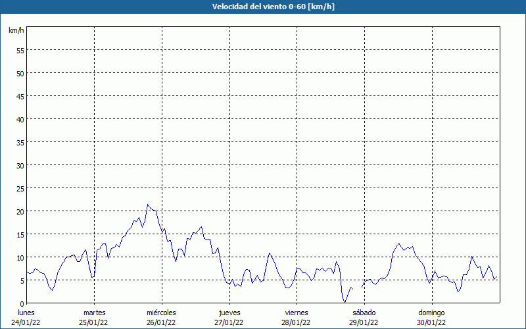Click the 'lunes' day label

click(x=26, y=313)
